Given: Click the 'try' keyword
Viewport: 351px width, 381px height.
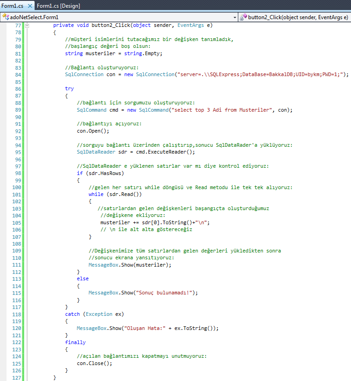Looking at the screenshot, I should coord(69,89).
